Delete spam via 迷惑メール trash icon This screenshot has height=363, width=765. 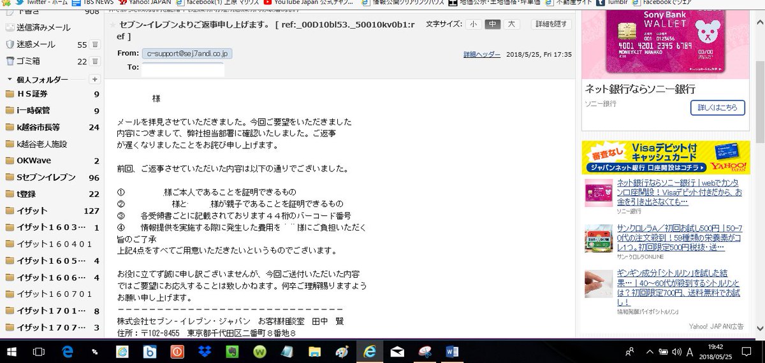95,45
